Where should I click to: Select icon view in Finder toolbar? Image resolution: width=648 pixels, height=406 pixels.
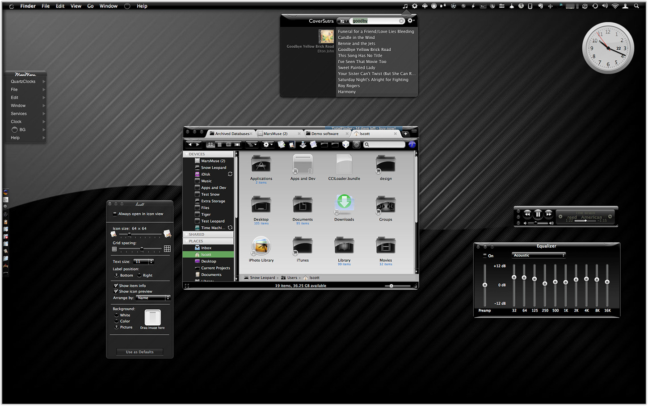(x=210, y=145)
